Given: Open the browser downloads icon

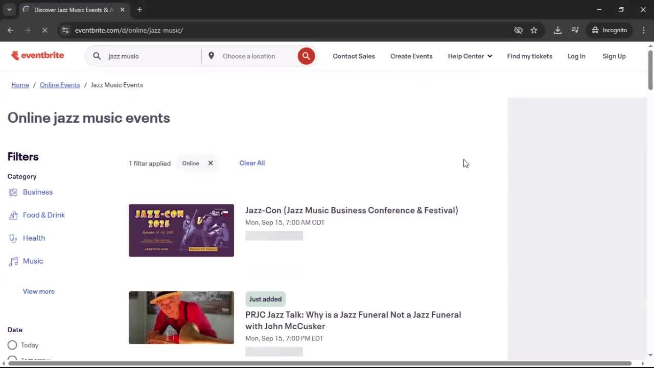Looking at the screenshot, I should coord(558,30).
